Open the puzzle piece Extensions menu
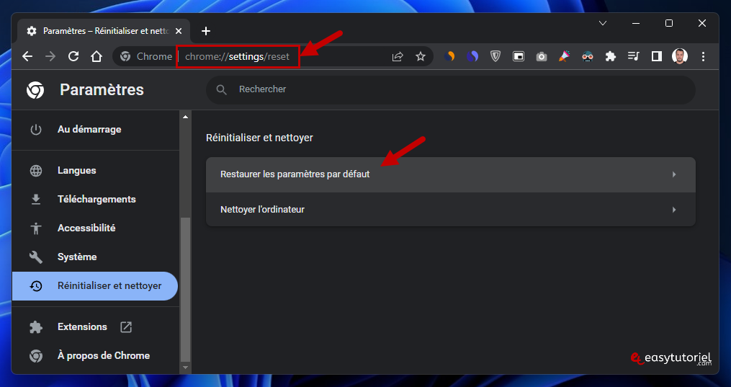 610,56
